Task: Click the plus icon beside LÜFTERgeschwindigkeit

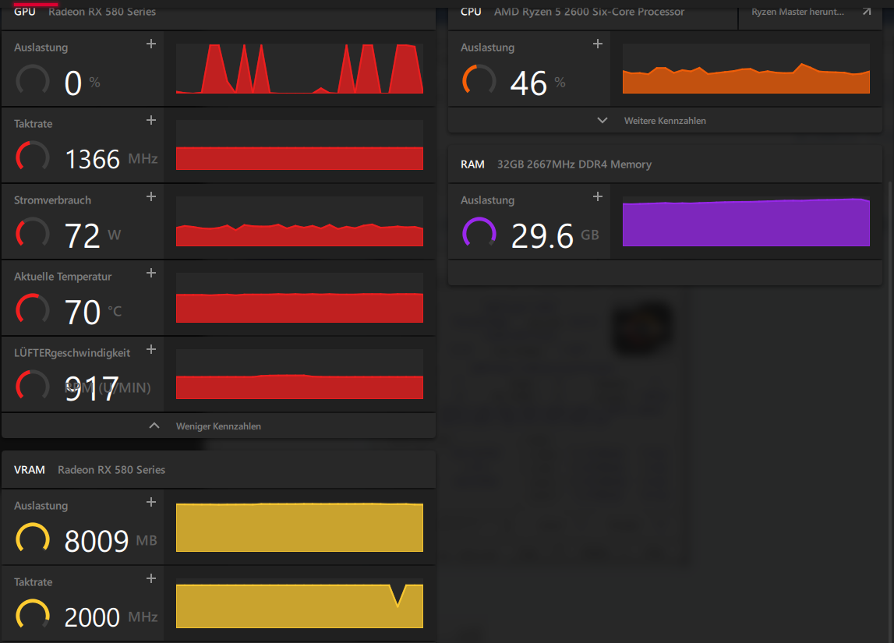Action: point(151,349)
